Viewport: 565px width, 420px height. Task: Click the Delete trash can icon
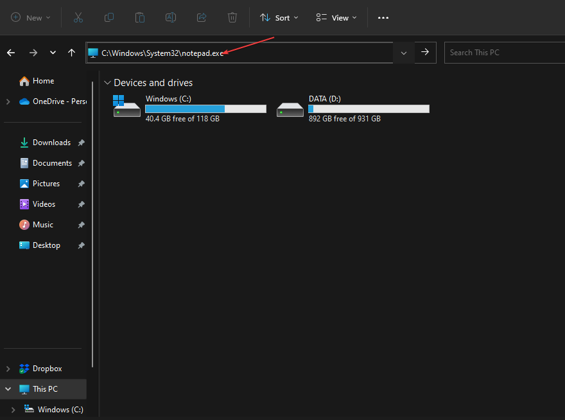(x=232, y=18)
